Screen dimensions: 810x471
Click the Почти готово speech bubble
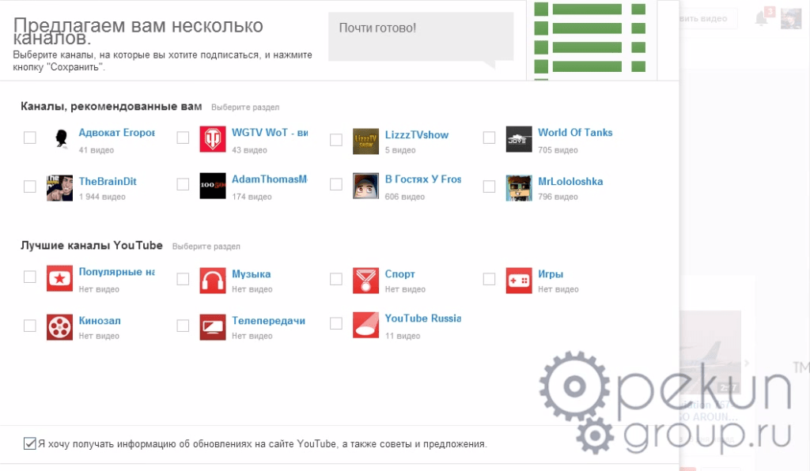click(x=421, y=40)
